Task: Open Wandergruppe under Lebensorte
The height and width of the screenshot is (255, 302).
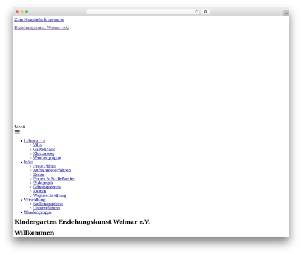Action: click(47, 158)
